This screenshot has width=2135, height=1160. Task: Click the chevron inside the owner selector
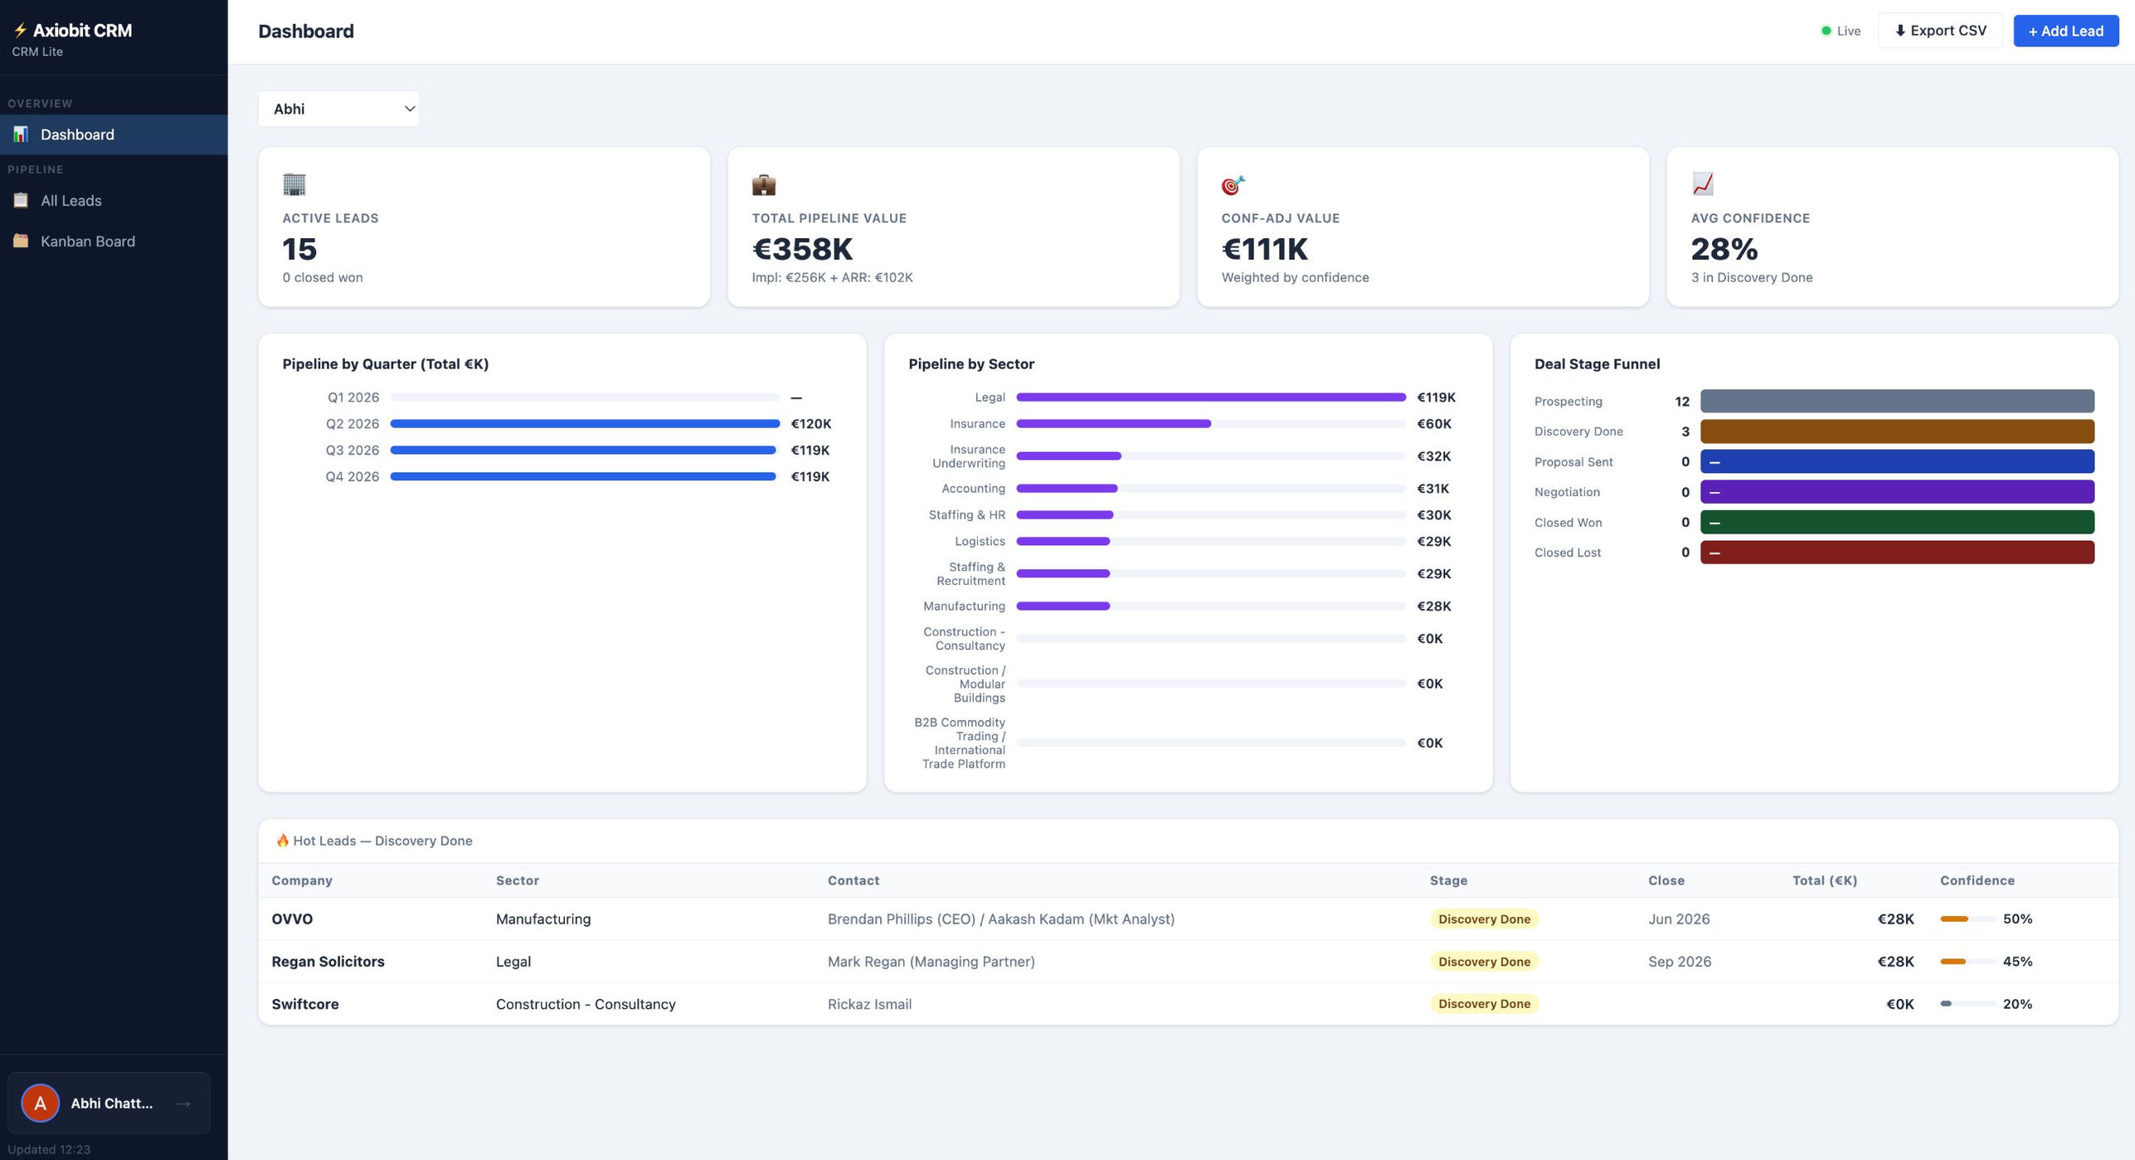coord(408,109)
